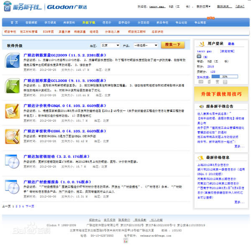The height and width of the screenshot is (246, 251).
Task: Click 退出 link beside 用户登录
Action: 231,44
